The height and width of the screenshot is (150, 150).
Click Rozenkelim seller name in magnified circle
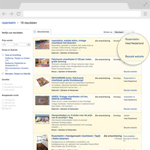132,39
